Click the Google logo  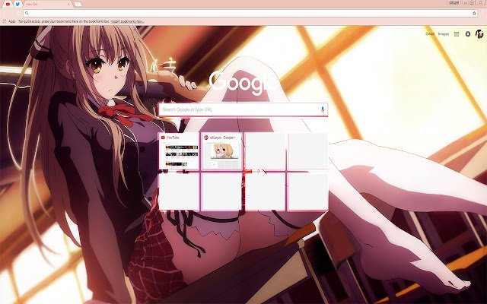(x=243, y=82)
